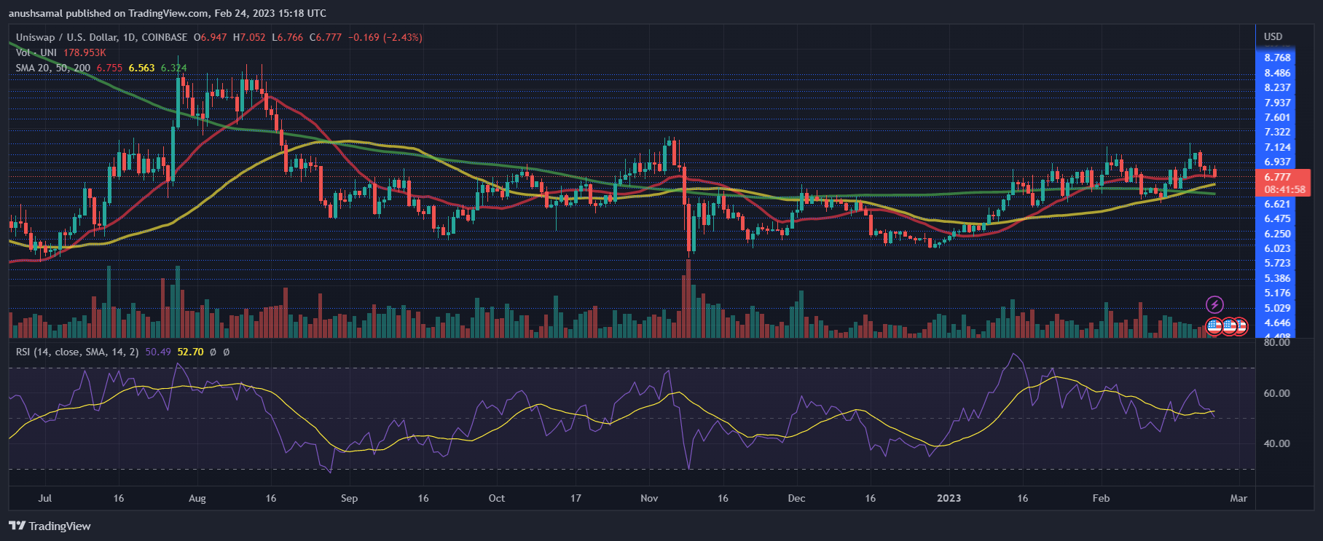Click the 6.475 price axis label
Viewport: 1323px width, 541px height.
pos(1277,218)
